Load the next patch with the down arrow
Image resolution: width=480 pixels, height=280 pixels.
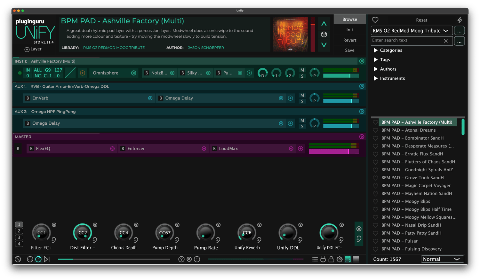click(324, 45)
